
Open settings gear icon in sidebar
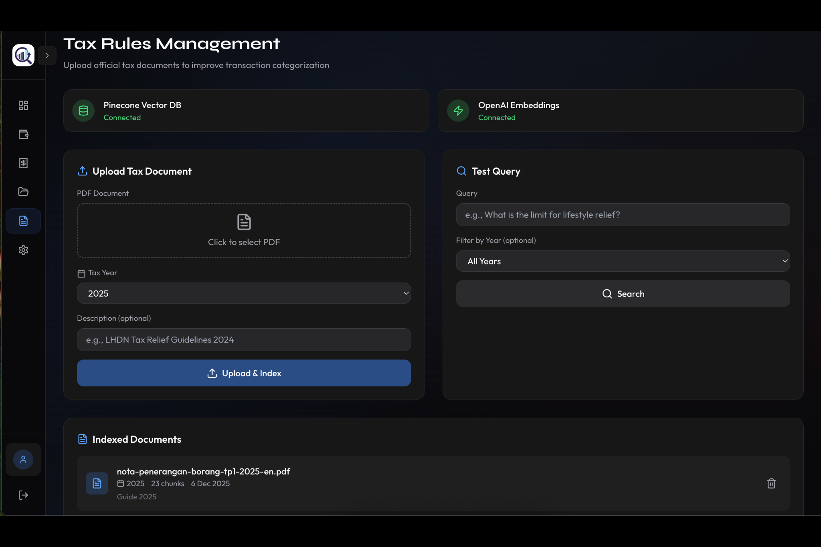pos(23,250)
